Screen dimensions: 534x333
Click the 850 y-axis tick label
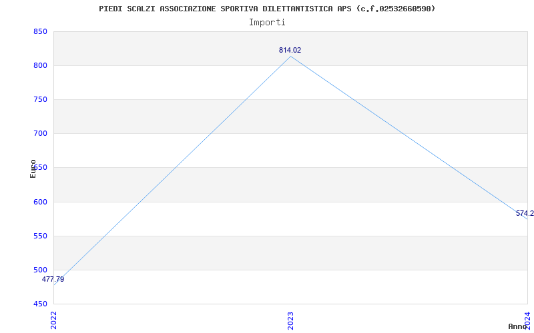click(40, 31)
